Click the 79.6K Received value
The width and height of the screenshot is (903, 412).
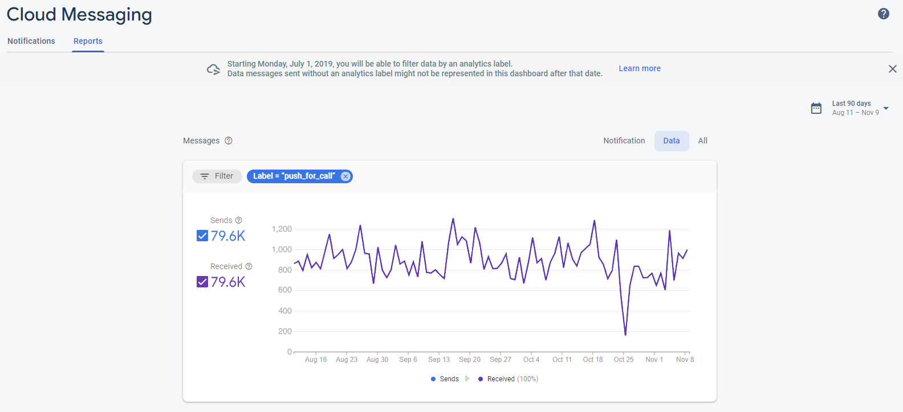[x=228, y=282]
